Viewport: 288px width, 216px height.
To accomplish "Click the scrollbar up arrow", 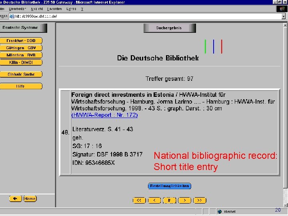I will point(285,25).
